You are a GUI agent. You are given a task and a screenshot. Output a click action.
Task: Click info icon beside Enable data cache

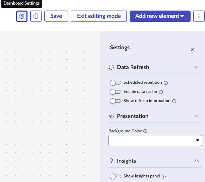click(161, 92)
